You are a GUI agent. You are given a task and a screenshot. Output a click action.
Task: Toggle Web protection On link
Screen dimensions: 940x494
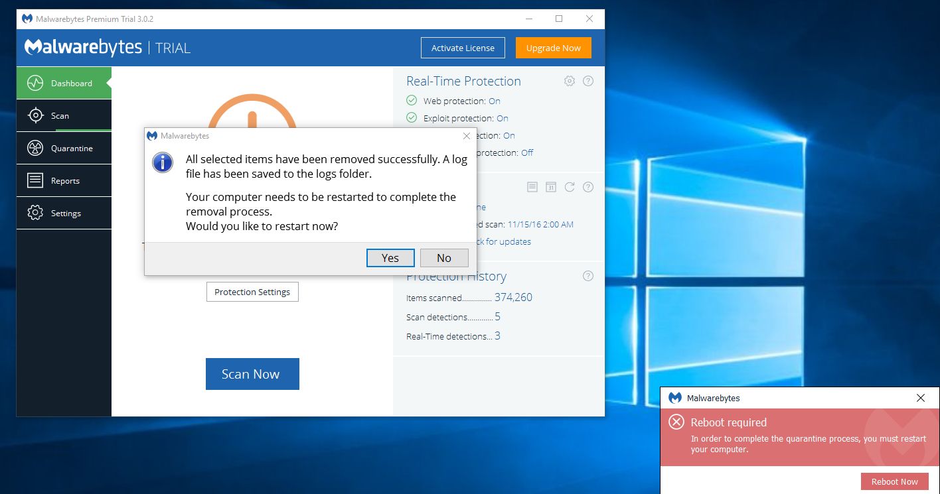[495, 101]
